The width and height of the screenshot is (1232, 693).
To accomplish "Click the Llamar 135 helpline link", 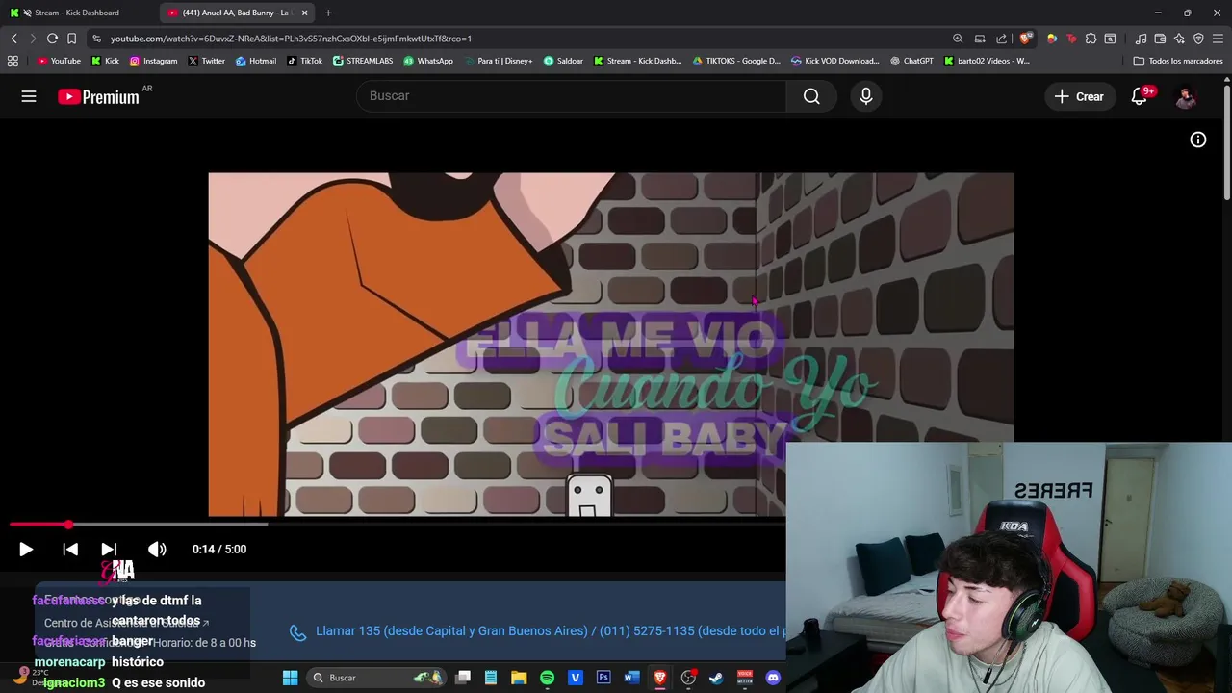I will [x=549, y=631].
